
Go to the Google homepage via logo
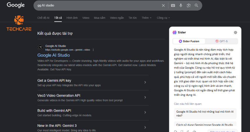(x=16, y=5)
